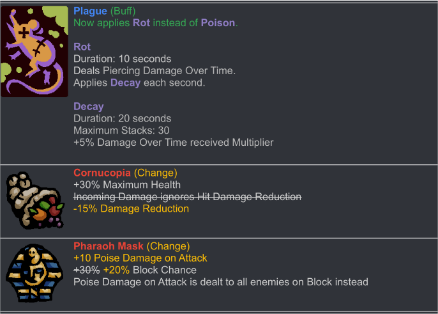This screenshot has width=438, height=314.
Task: Click the Decay section heading
Action: pyautogui.click(x=89, y=107)
